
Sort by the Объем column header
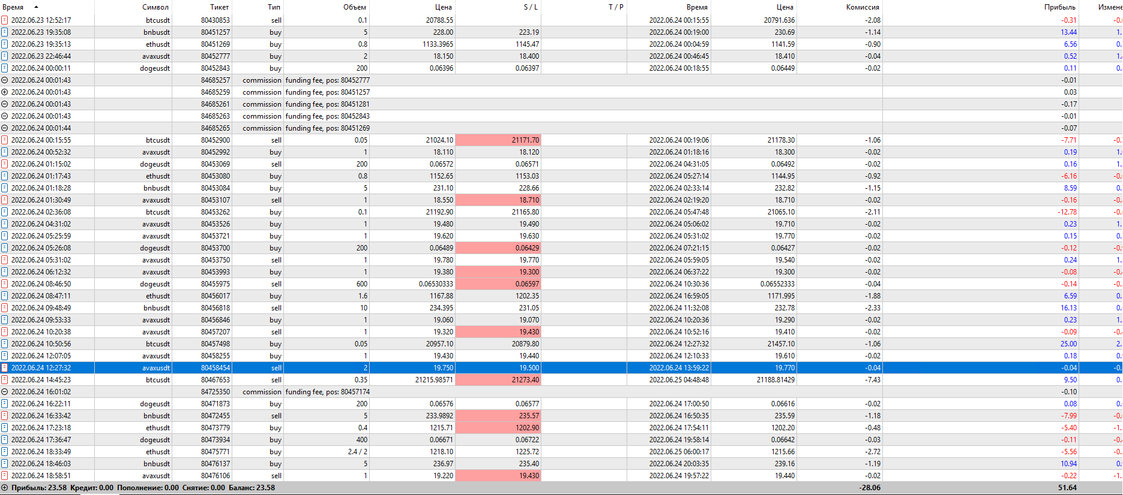click(x=354, y=7)
